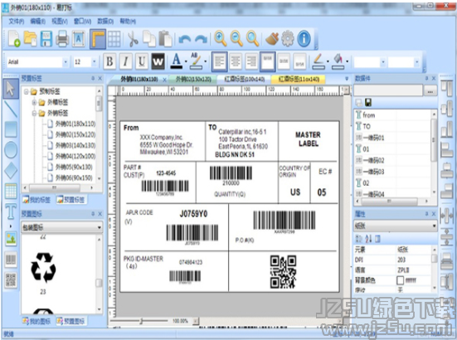Click the brush cleanup icon
The width and height of the screenshot is (457, 340).
pos(272,39)
